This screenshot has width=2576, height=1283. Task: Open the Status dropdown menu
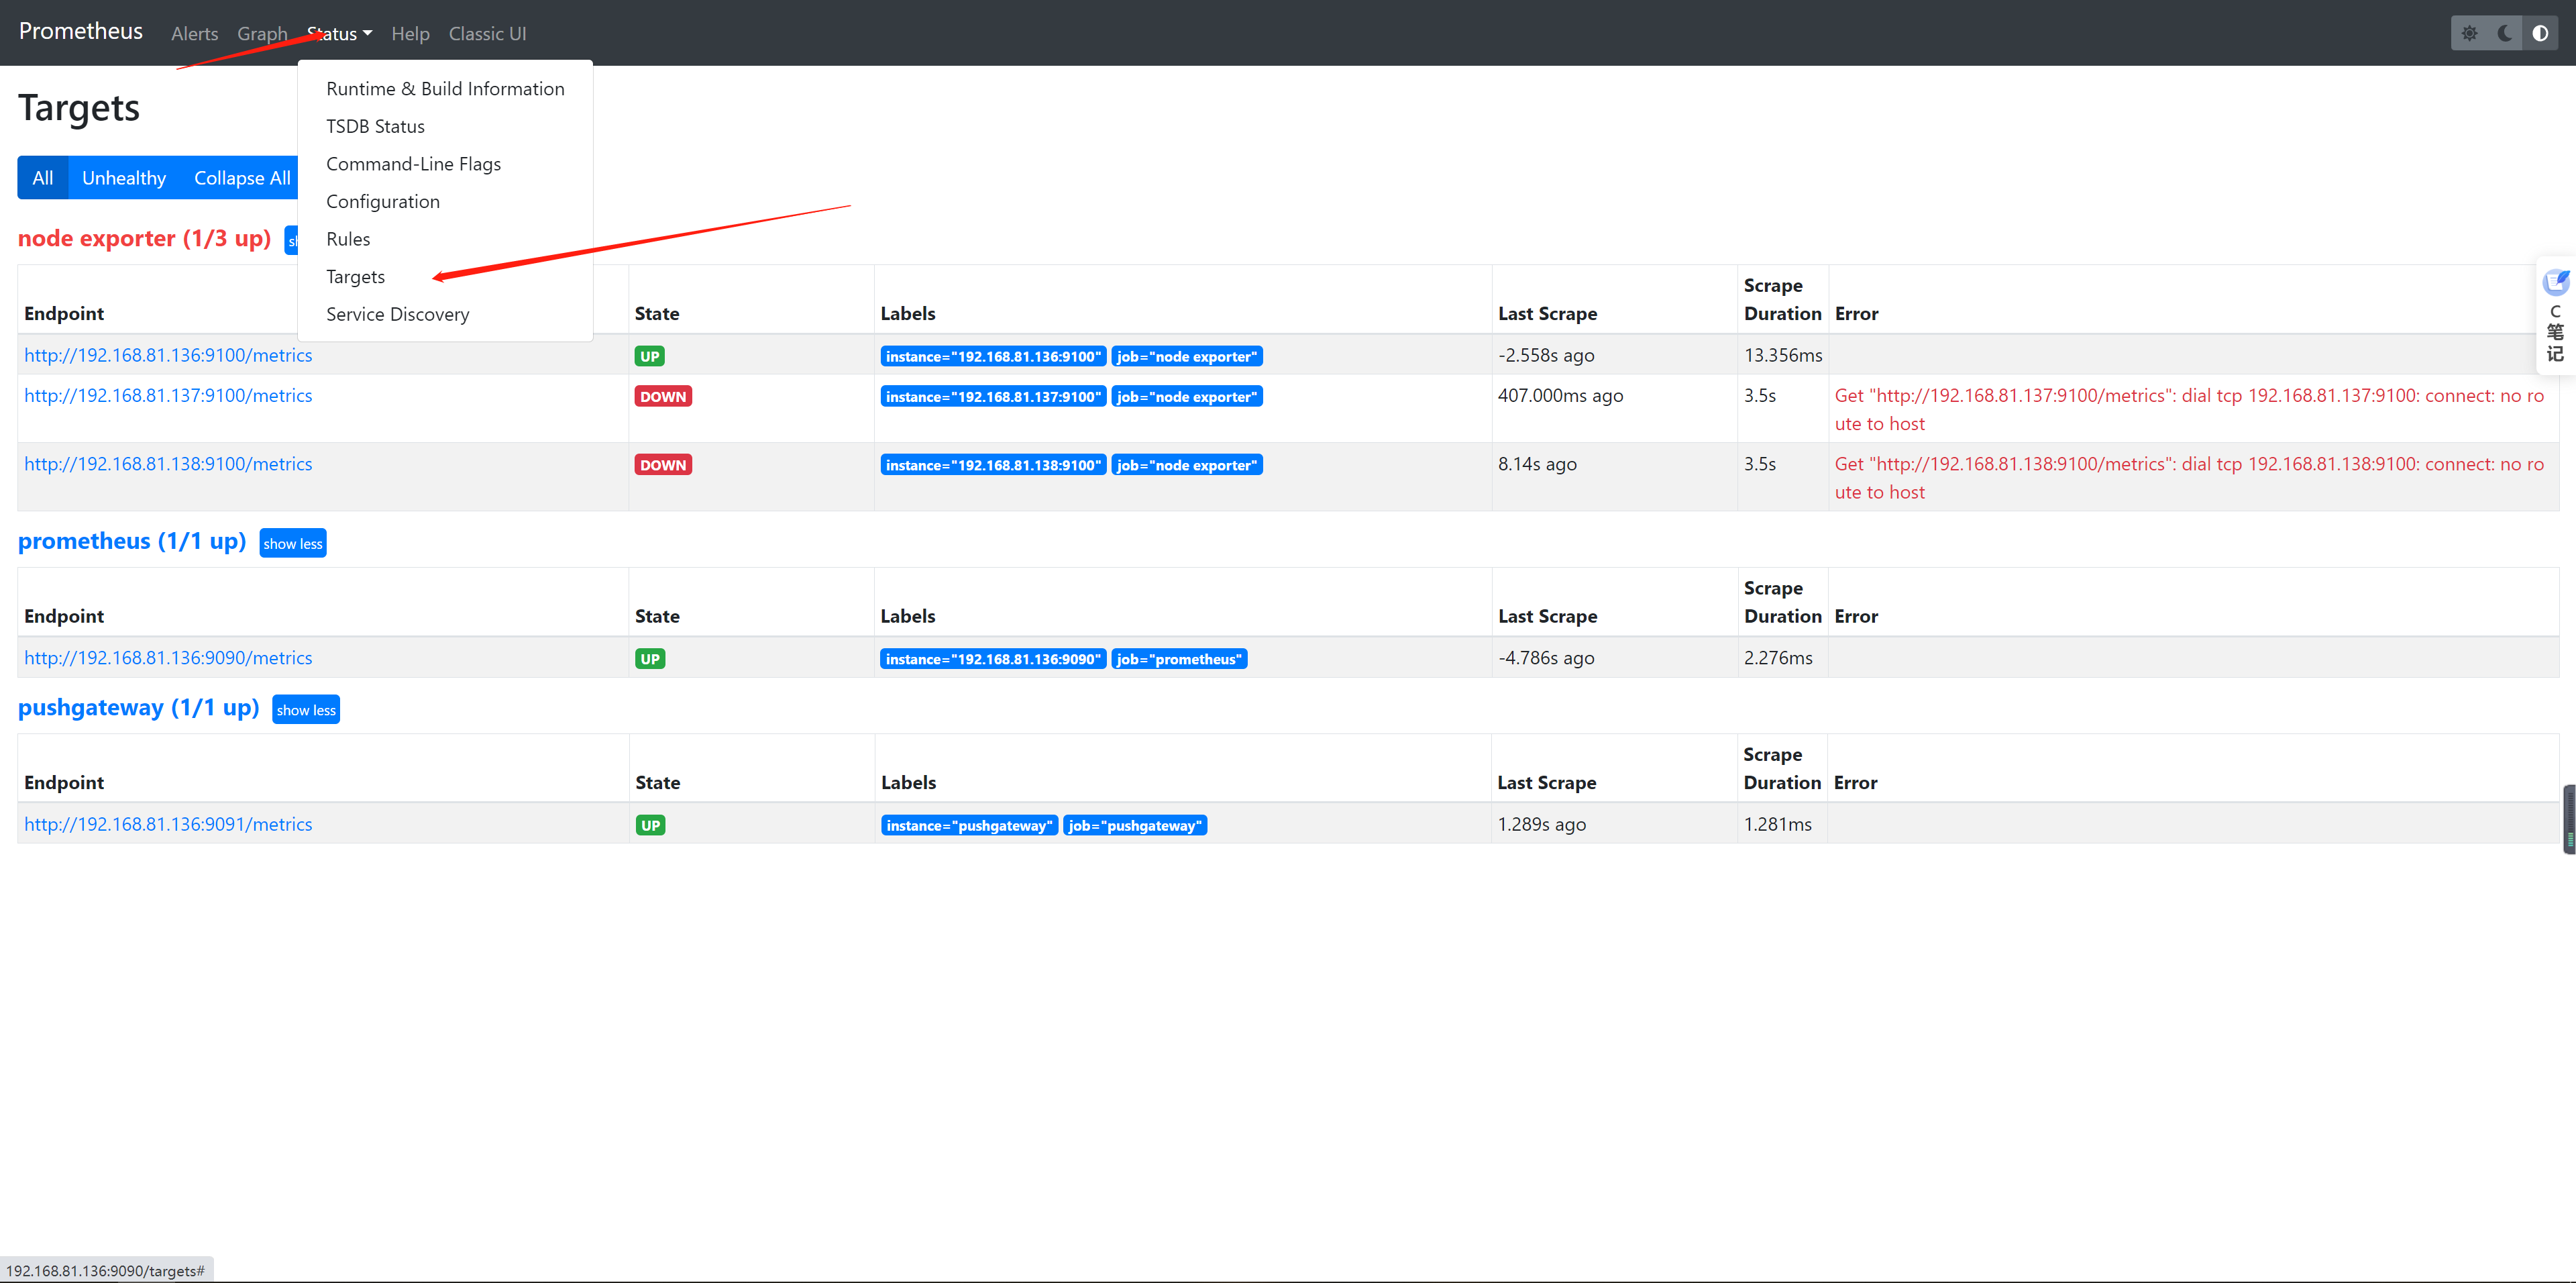(x=340, y=34)
